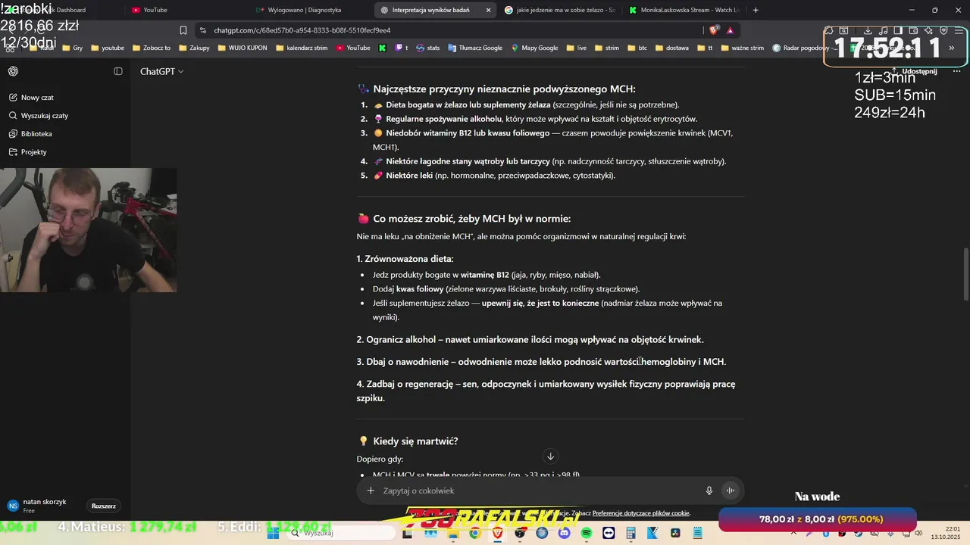The image size is (970, 545).
Task: Open the dostawa bookmarks folder
Action: pyautogui.click(x=671, y=48)
